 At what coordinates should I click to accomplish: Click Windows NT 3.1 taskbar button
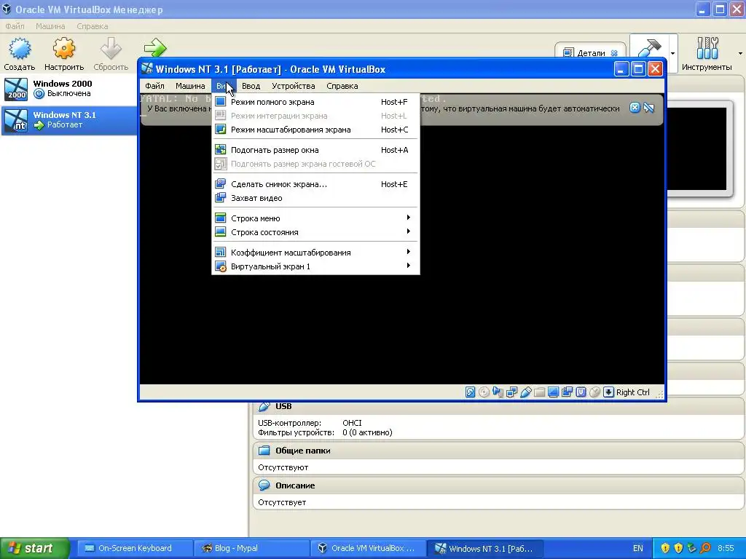484,548
